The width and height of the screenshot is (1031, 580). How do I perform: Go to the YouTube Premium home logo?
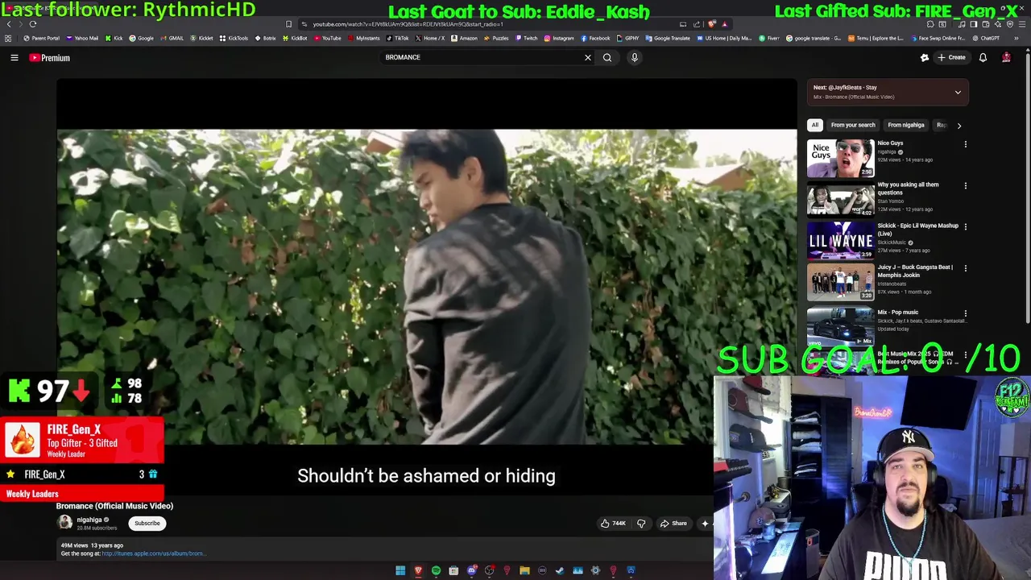[50, 57]
